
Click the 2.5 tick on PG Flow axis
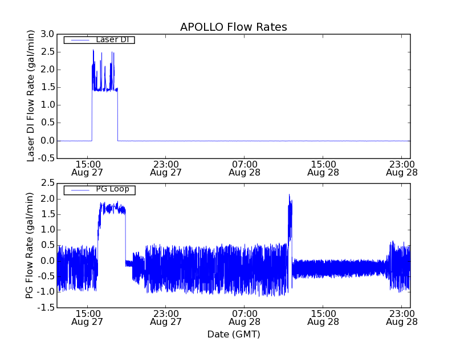(47, 183)
